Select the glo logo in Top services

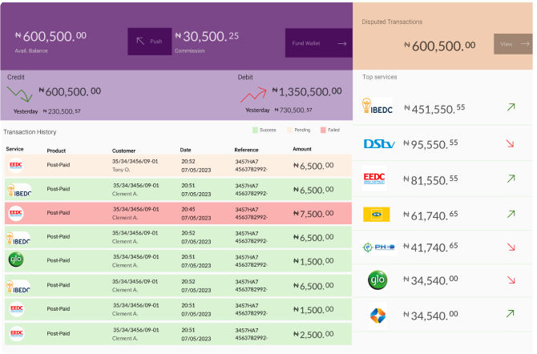click(377, 280)
